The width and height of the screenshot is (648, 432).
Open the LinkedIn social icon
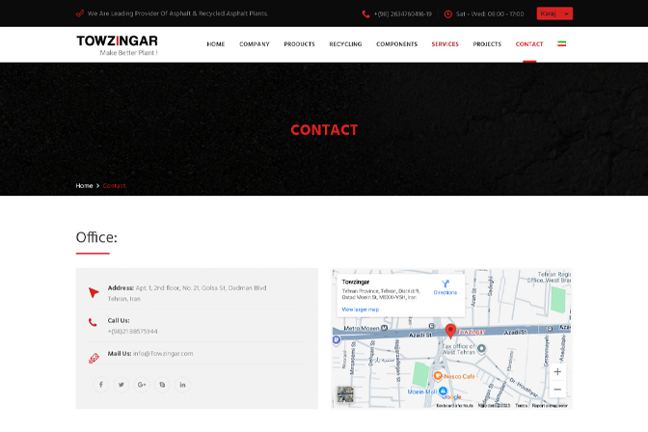click(182, 385)
